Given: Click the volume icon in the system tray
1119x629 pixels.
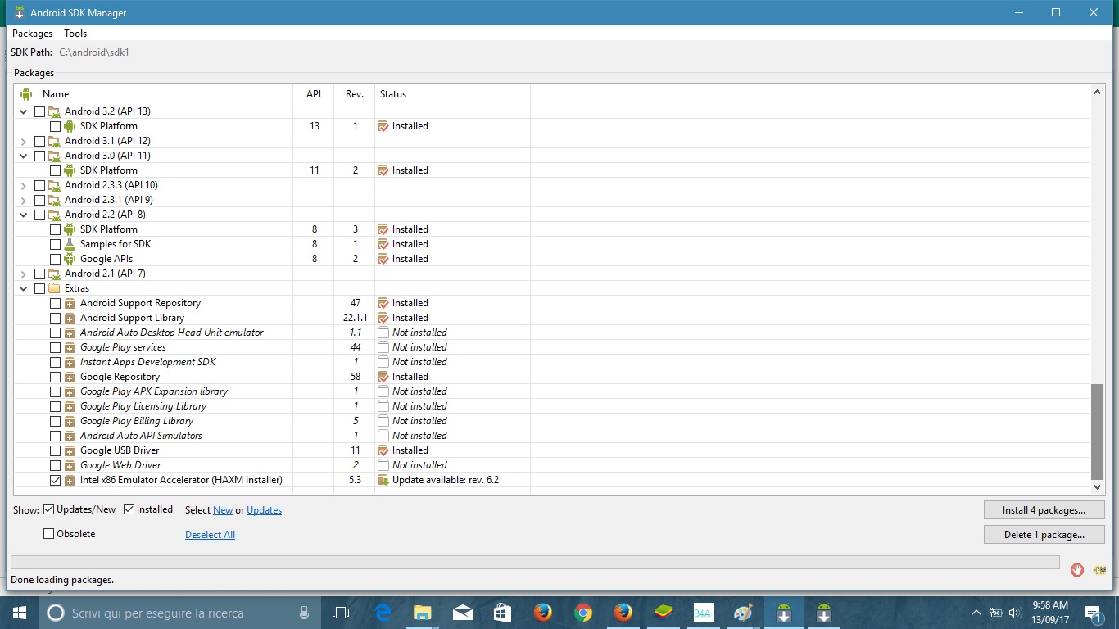Looking at the screenshot, I should [1015, 613].
